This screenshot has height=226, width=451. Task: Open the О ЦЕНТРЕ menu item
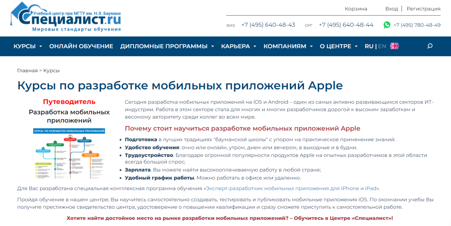pyautogui.click(x=336, y=46)
